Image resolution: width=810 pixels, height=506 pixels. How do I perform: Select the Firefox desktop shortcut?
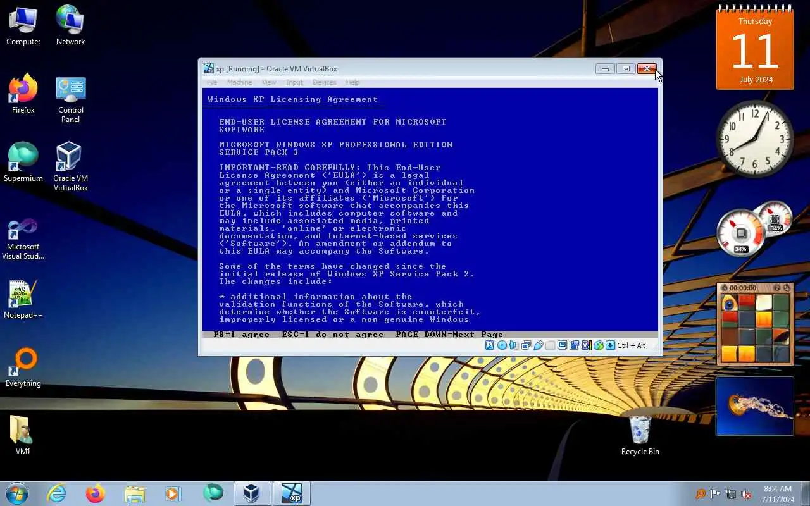click(x=23, y=95)
